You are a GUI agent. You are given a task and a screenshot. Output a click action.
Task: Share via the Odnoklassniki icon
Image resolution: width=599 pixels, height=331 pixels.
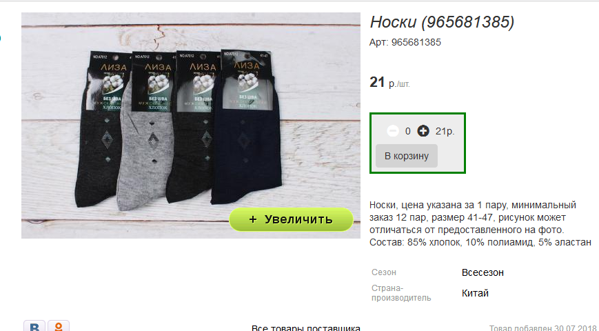pyautogui.click(x=59, y=326)
